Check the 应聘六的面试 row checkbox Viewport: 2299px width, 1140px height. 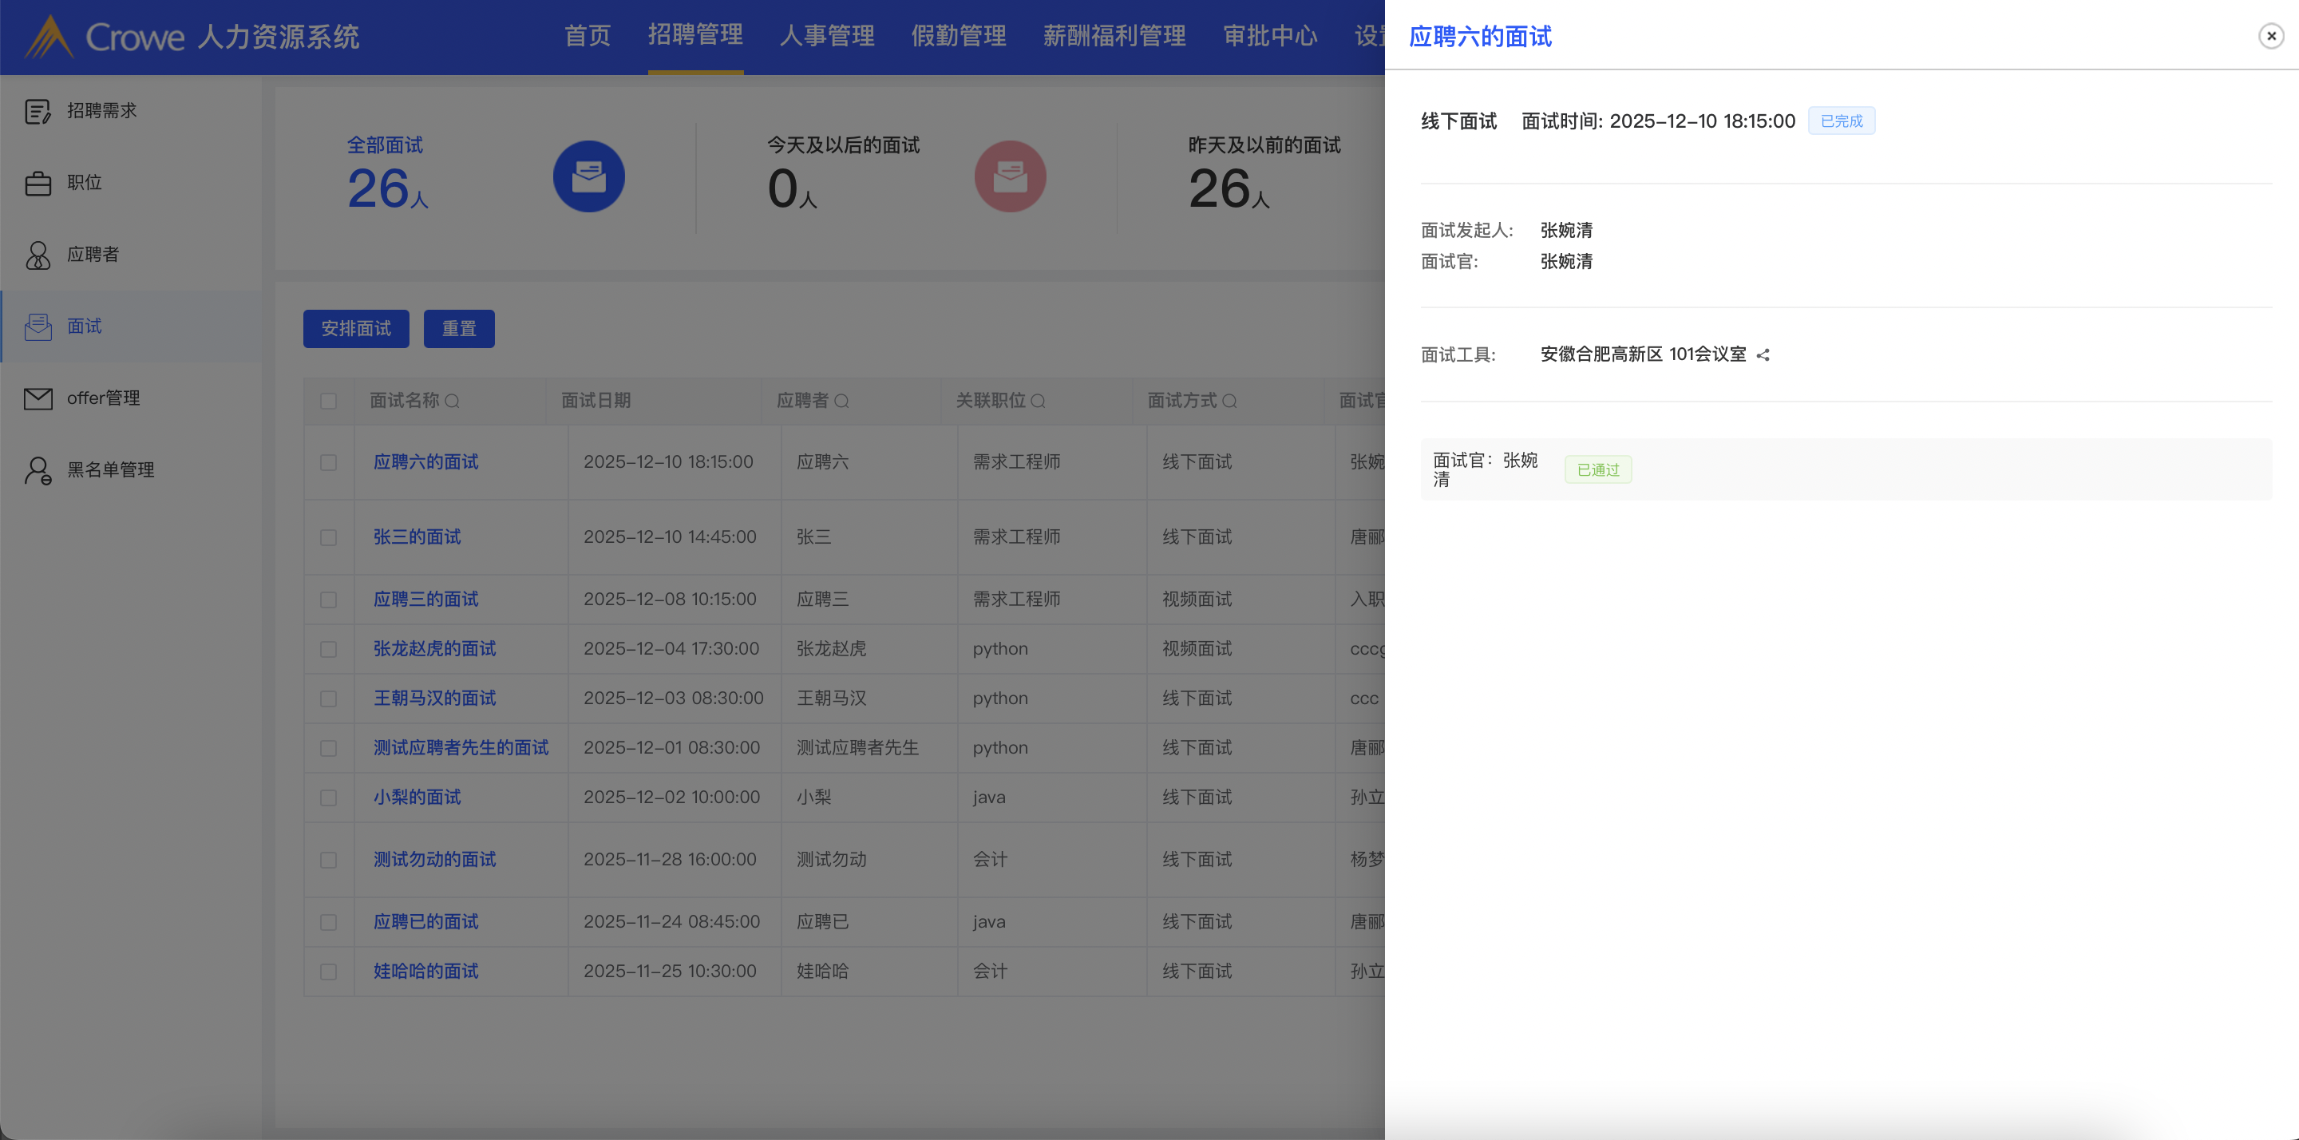coord(328,462)
